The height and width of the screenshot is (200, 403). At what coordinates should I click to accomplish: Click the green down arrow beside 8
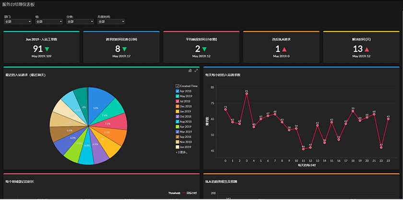tap(124, 49)
